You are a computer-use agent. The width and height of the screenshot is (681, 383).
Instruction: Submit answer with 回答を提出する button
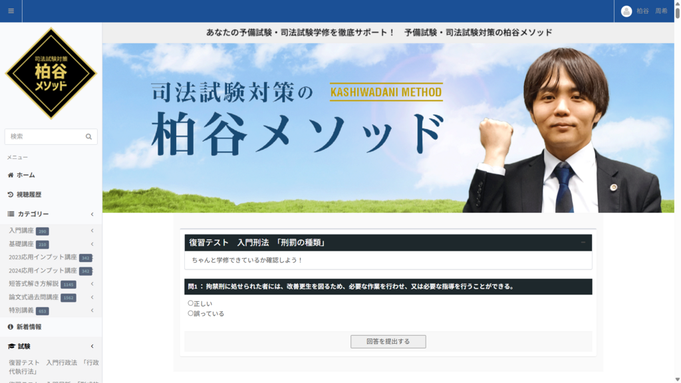(x=388, y=342)
